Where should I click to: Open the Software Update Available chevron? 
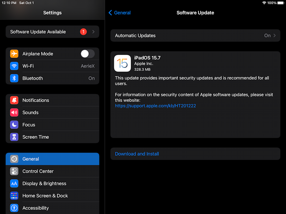click(93, 32)
